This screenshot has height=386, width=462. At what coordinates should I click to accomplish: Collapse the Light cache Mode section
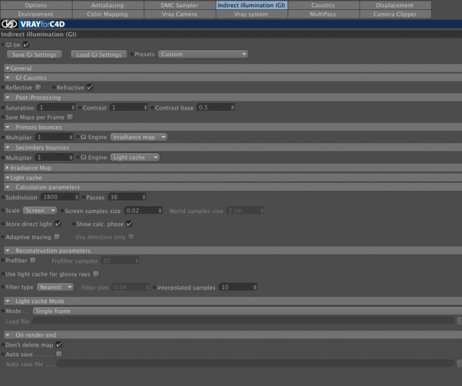(8, 301)
